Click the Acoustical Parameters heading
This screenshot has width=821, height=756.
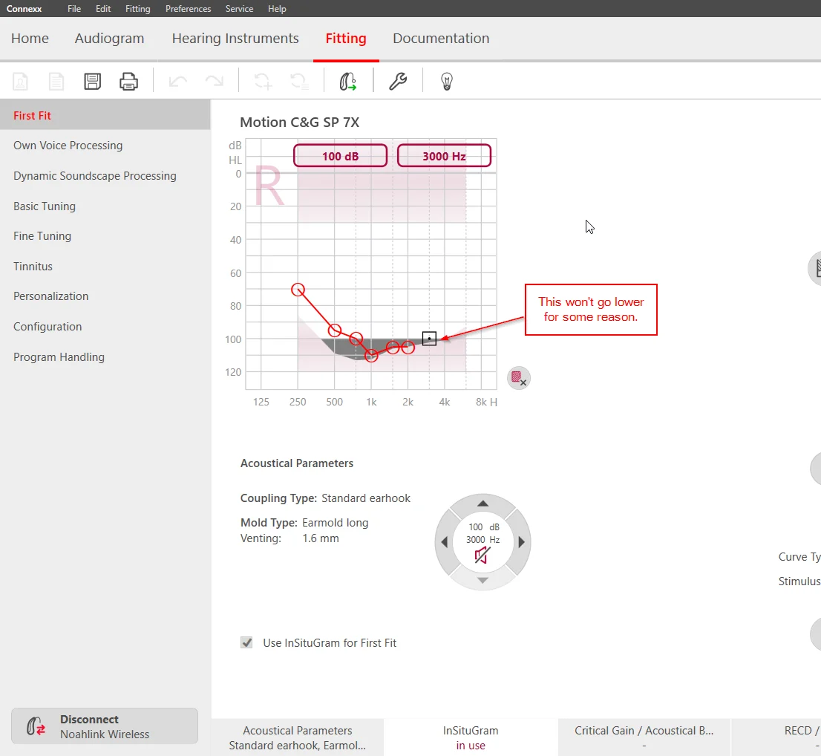(x=297, y=463)
